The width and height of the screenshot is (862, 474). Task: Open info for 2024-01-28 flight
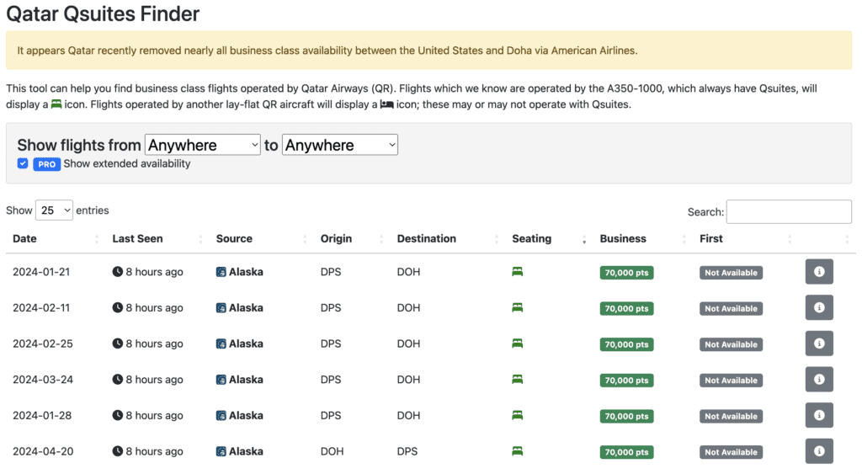coord(818,415)
